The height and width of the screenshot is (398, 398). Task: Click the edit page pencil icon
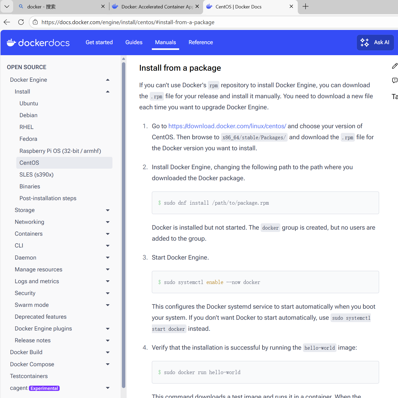tap(394, 66)
